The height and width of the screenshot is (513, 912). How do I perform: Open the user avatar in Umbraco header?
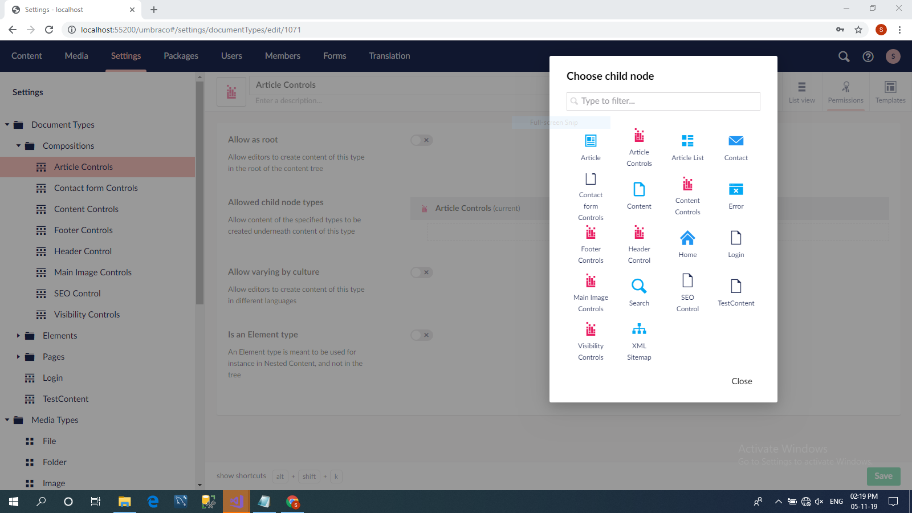(893, 56)
